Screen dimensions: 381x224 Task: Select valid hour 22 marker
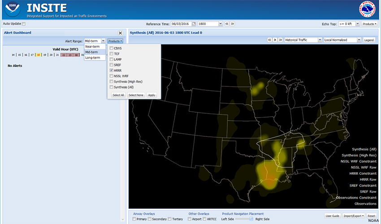point(64,55)
